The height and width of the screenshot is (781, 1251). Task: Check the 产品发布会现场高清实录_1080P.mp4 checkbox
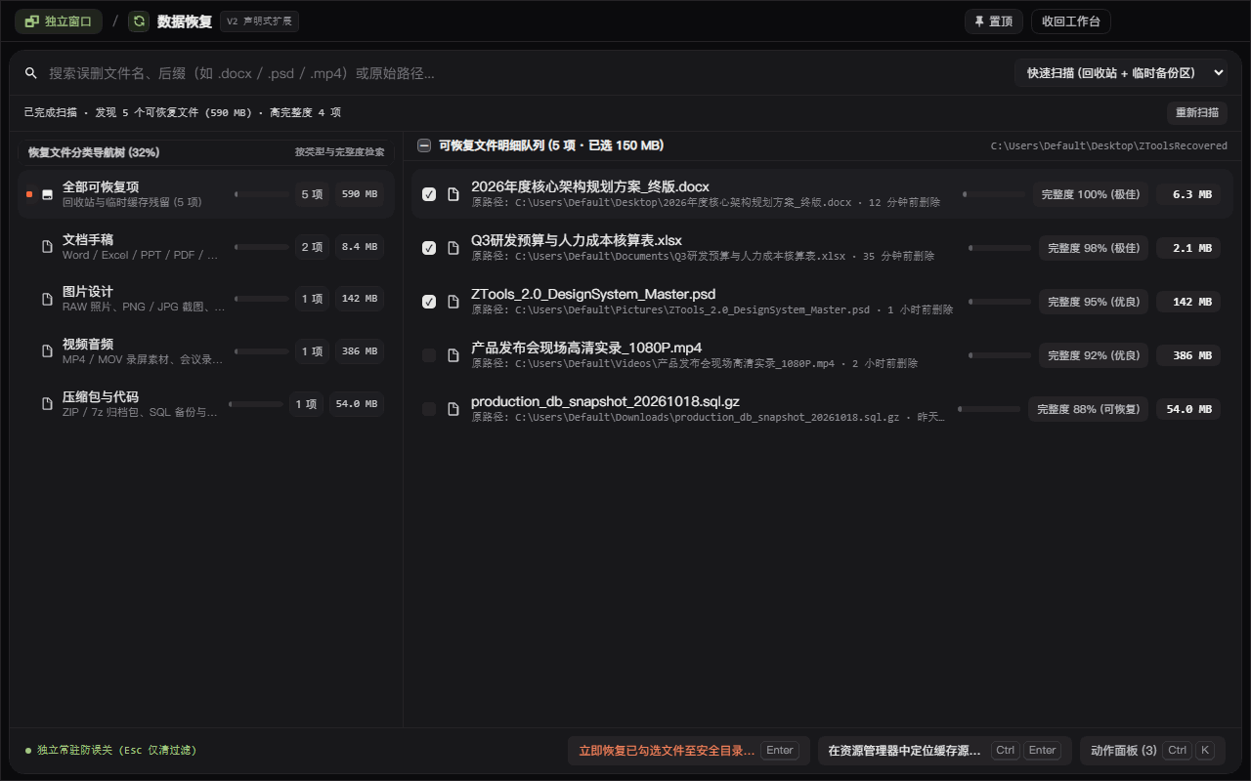429,355
